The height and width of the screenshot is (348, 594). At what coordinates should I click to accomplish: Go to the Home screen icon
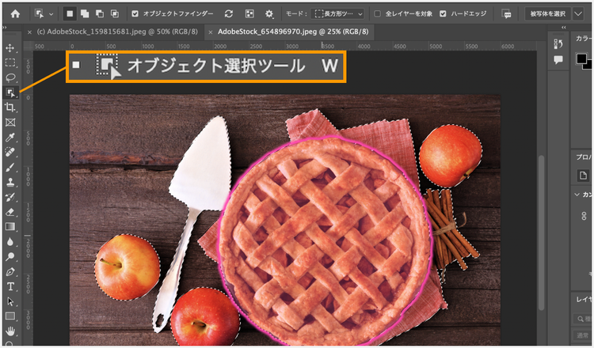pyautogui.click(x=15, y=14)
